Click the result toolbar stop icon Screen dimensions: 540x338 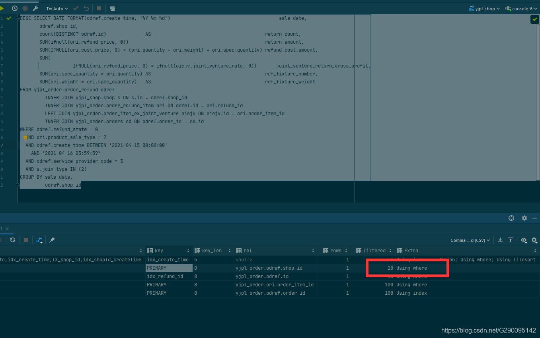pyautogui.click(x=26, y=240)
